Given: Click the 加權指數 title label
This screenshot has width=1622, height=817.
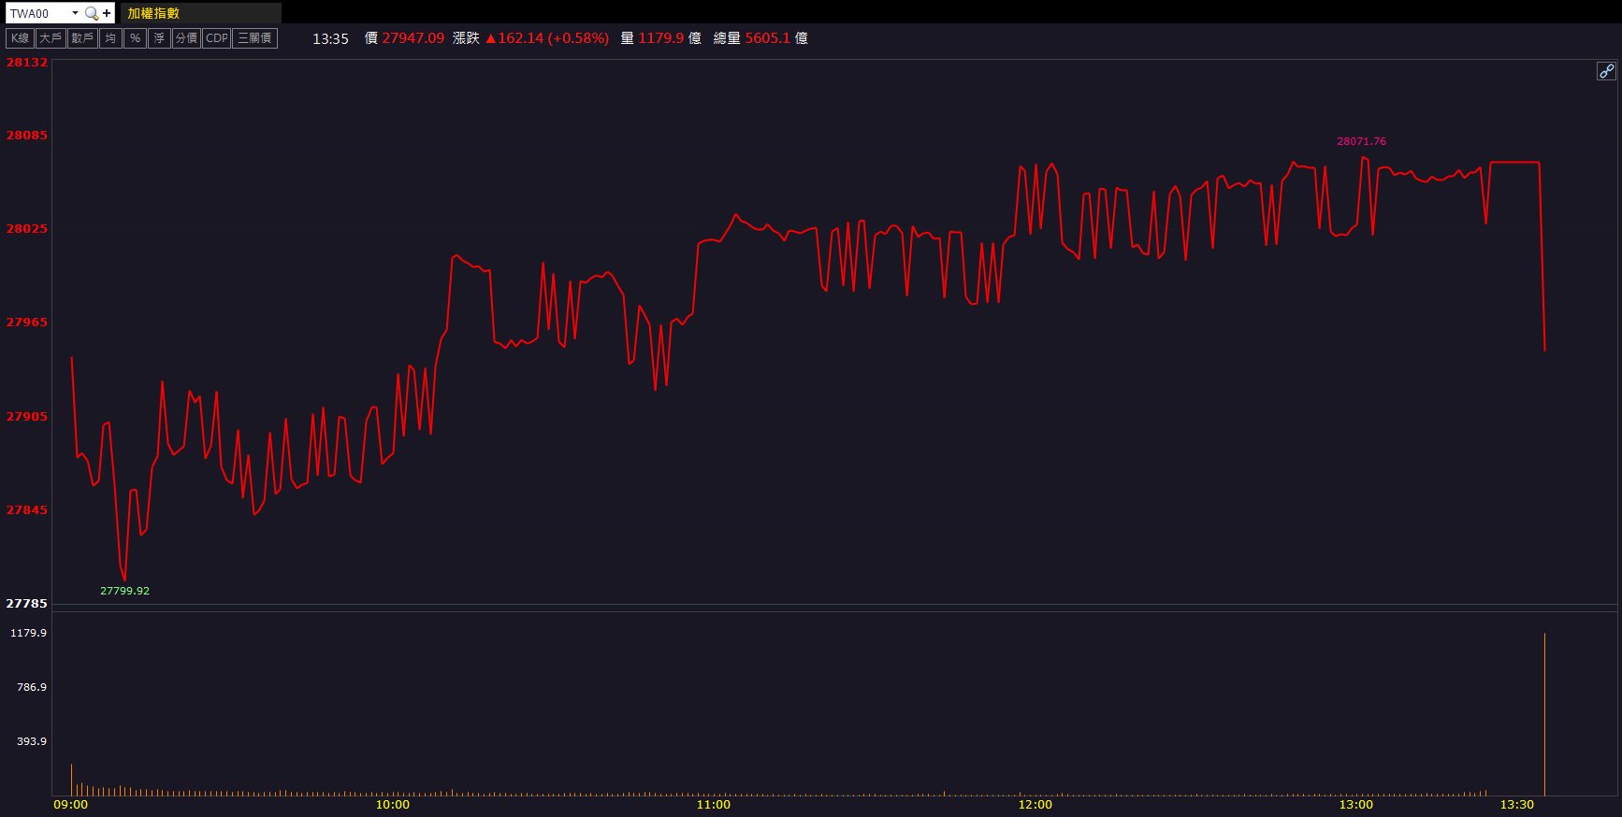Looking at the screenshot, I should point(153,13).
